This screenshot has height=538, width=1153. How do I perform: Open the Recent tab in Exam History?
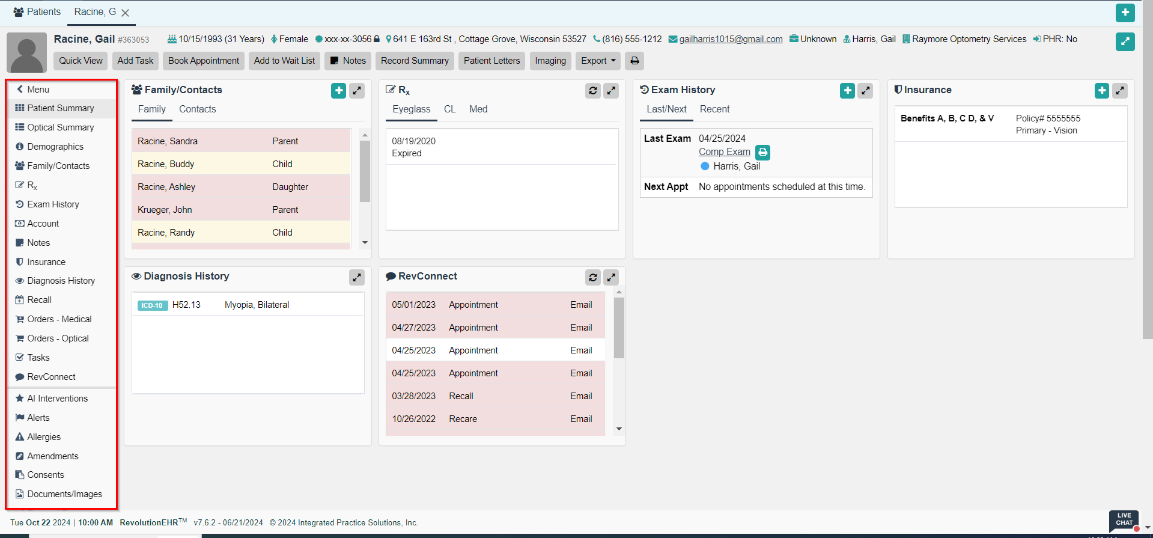pos(714,109)
